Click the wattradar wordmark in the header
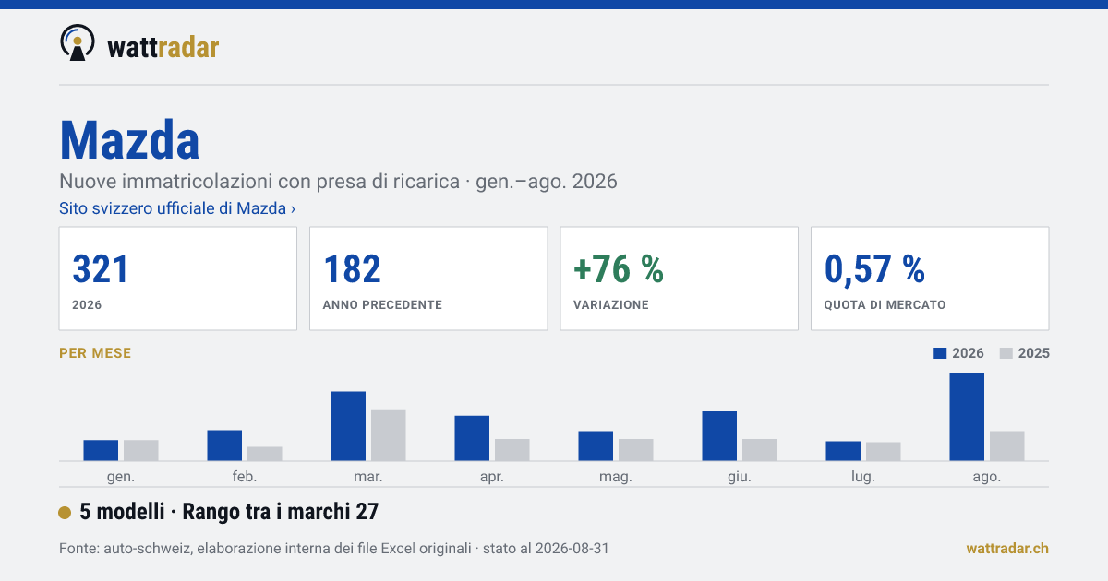The image size is (1108, 581). pyautogui.click(x=163, y=46)
